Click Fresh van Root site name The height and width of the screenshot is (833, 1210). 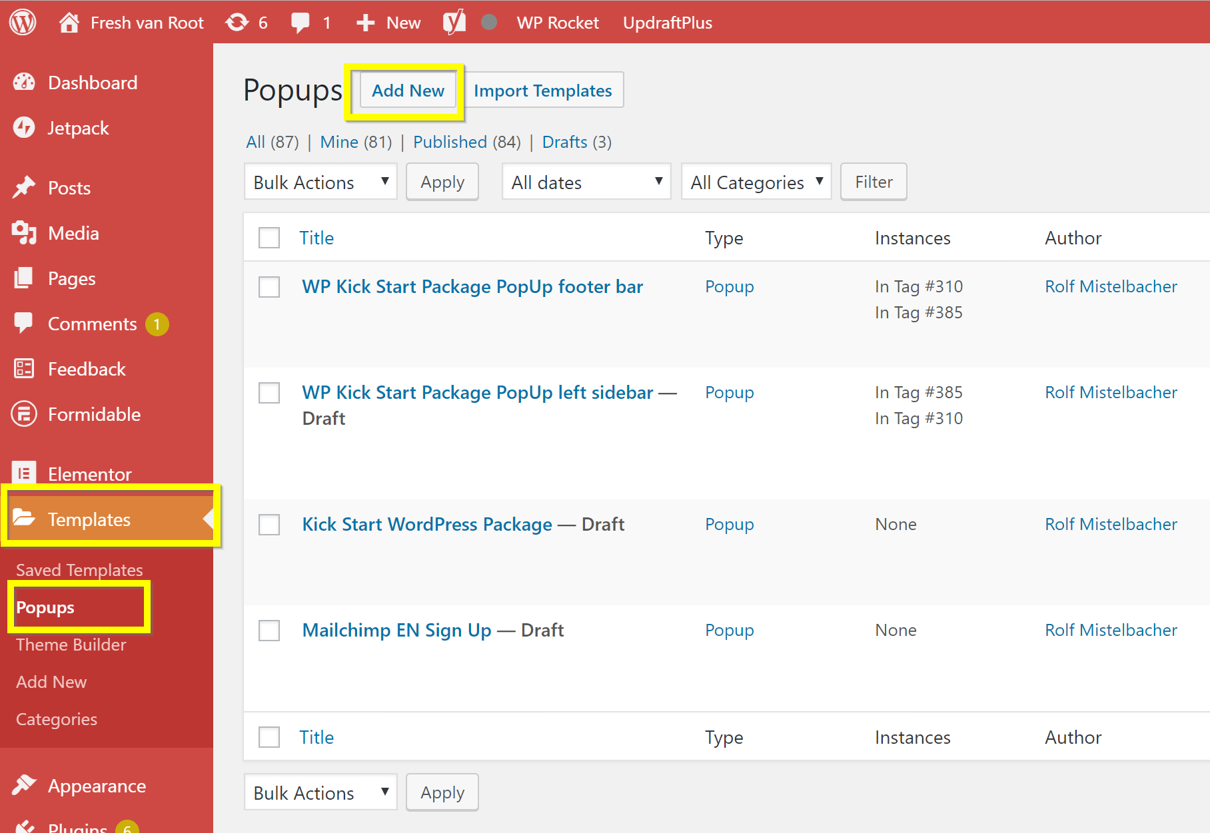[x=147, y=23]
